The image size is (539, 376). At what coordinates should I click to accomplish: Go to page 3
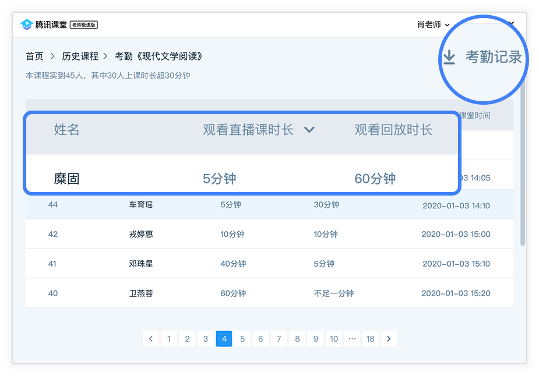point(206,339)
